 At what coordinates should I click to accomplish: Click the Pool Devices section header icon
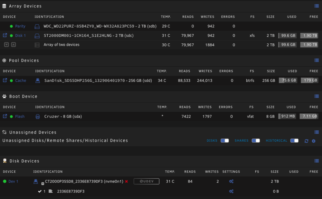4,61
